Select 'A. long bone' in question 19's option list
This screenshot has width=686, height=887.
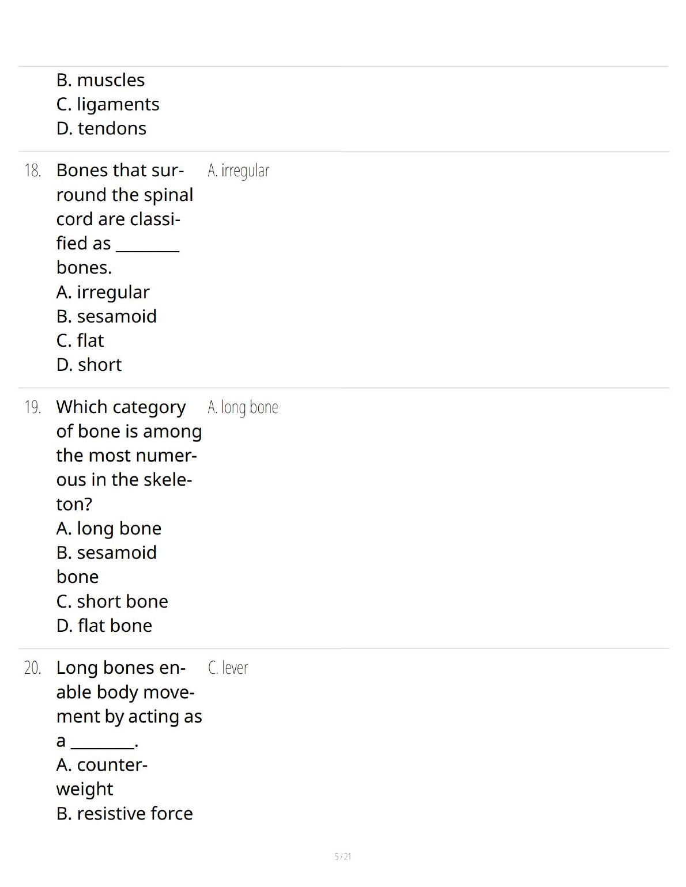109,528
